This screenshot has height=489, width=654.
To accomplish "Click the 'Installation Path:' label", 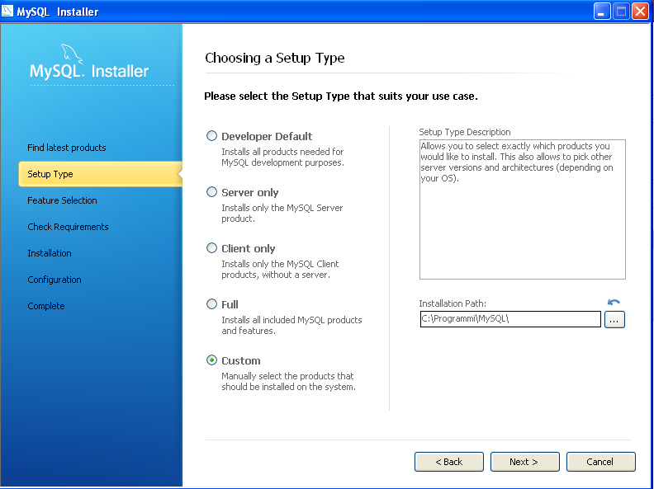I will tap(453, 303).
